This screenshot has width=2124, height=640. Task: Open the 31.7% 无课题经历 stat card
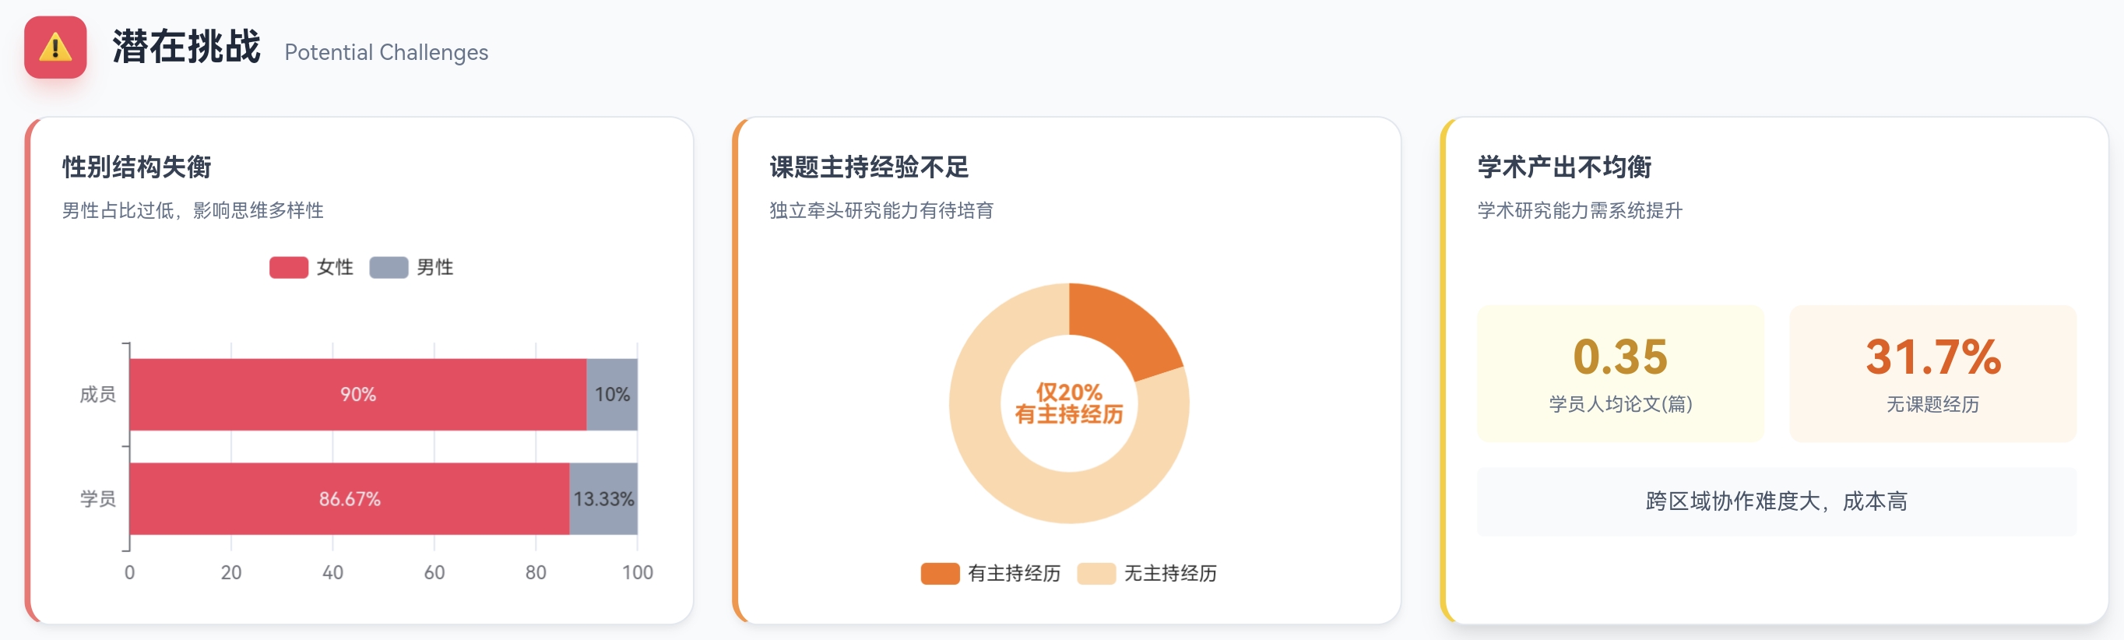(1932, 374)
